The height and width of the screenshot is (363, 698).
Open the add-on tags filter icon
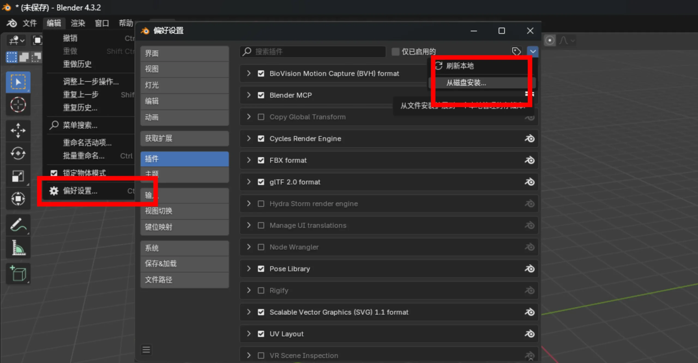517,51
